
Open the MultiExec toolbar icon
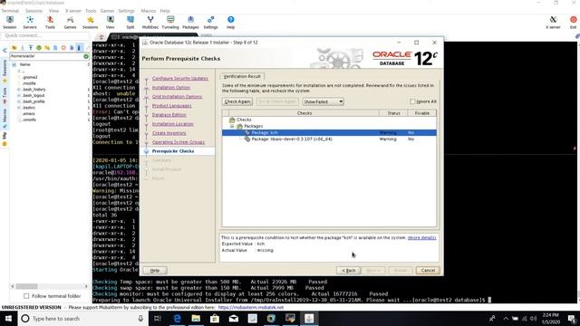150,22
